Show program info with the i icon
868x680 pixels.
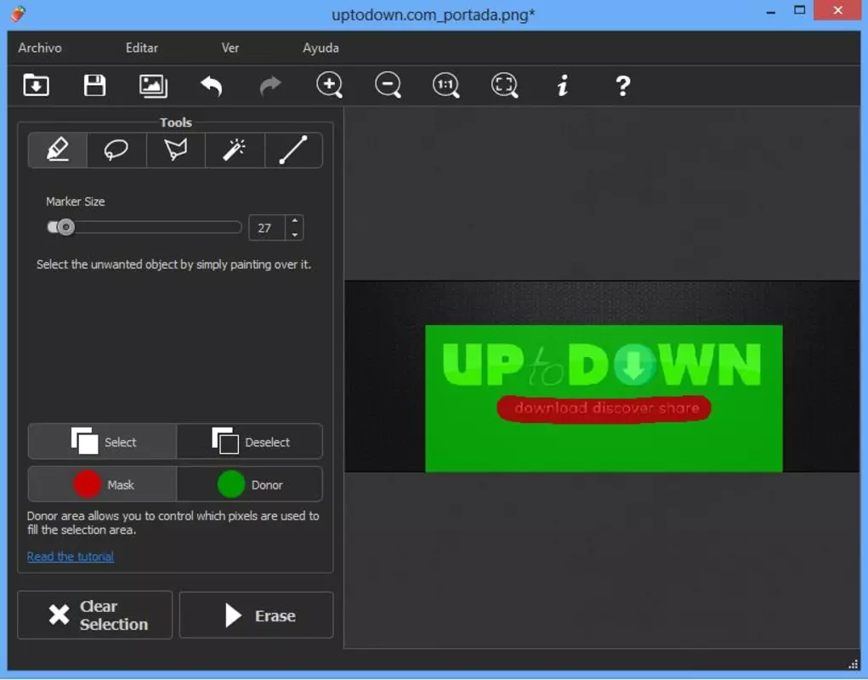point(563,86)
